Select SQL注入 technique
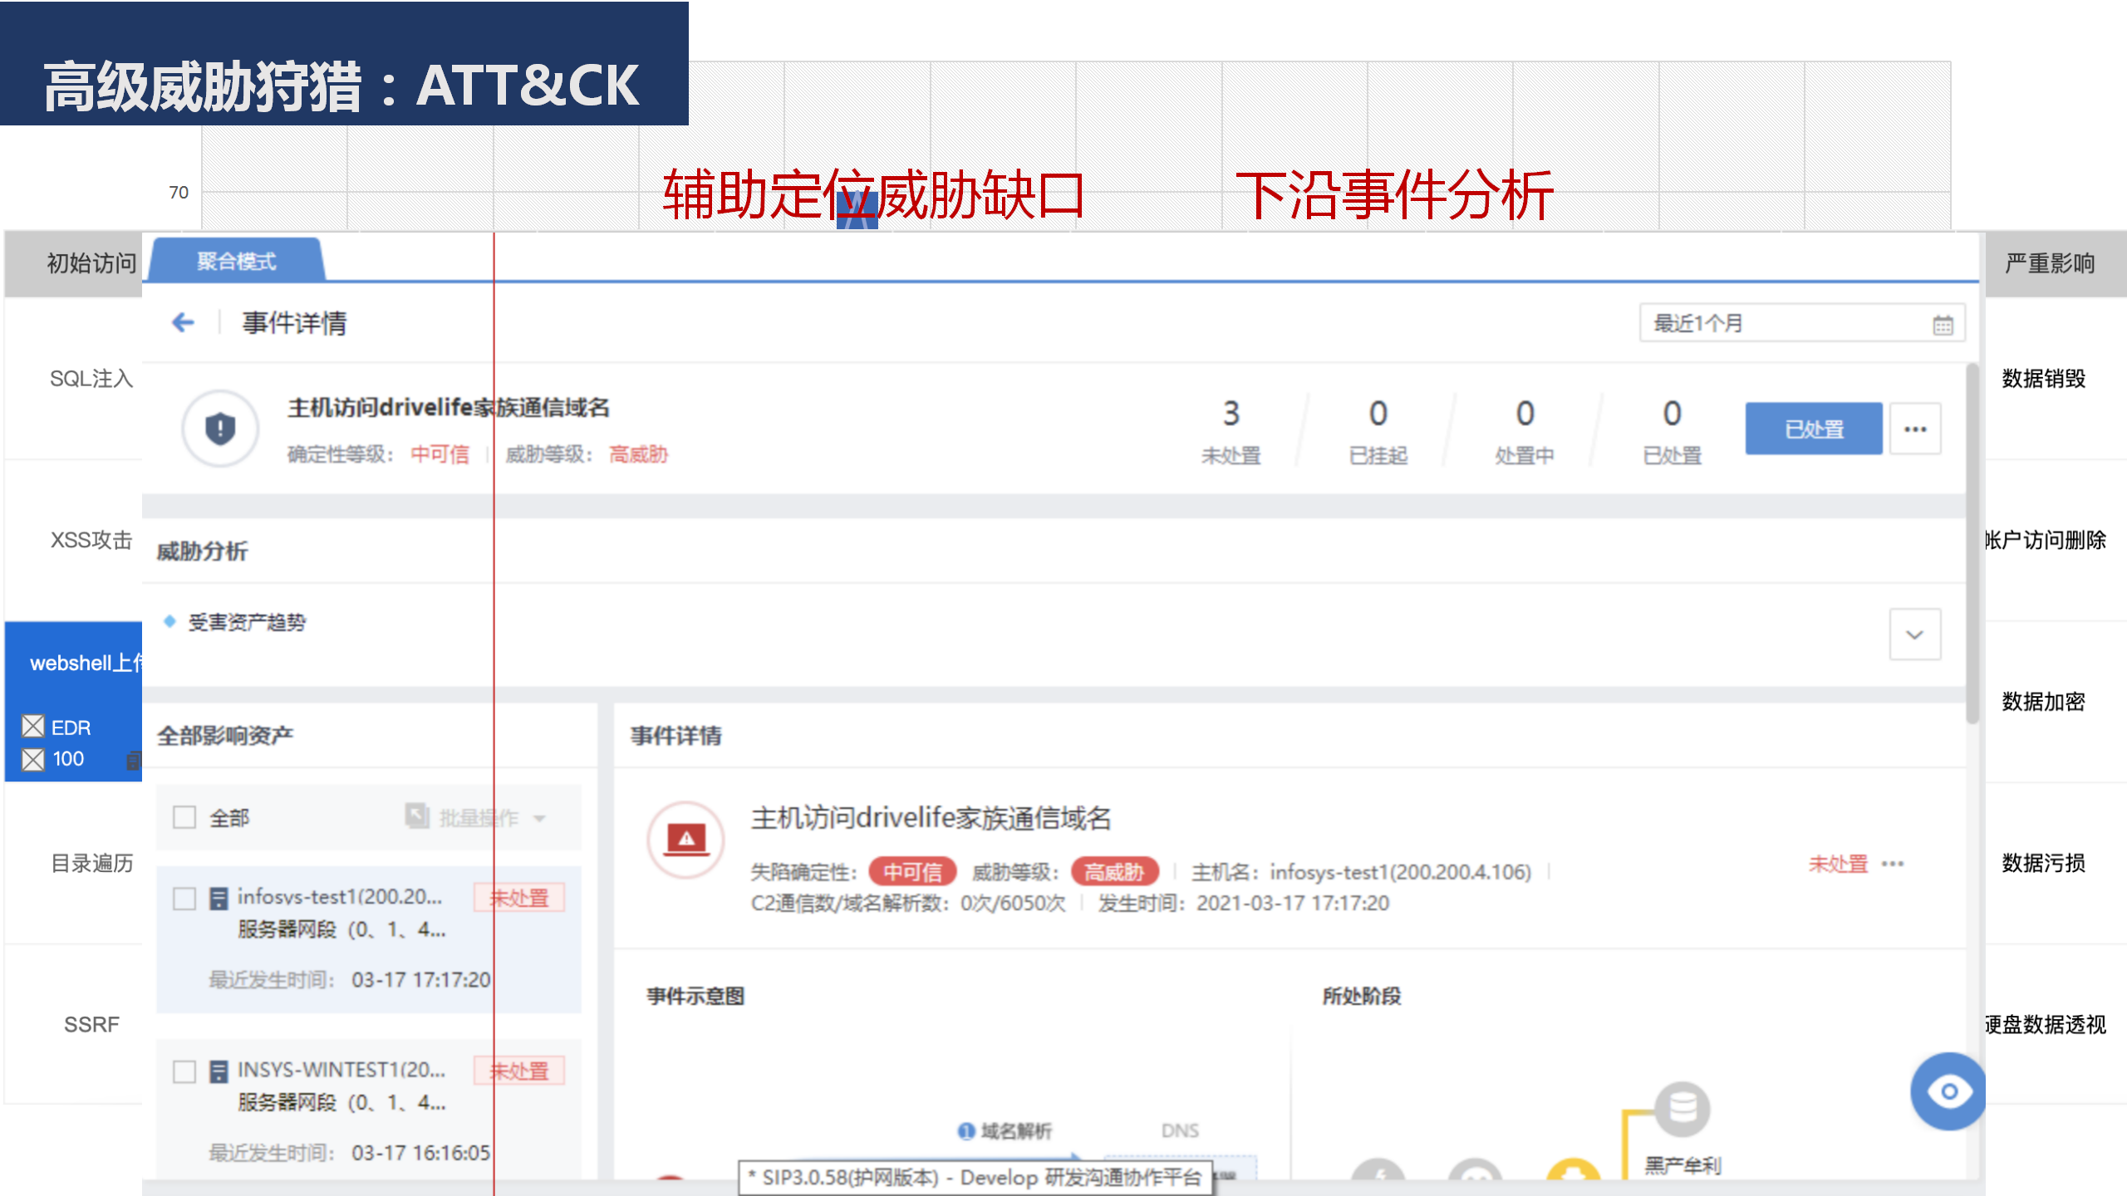The image size is (2127, 1196). 91,379
